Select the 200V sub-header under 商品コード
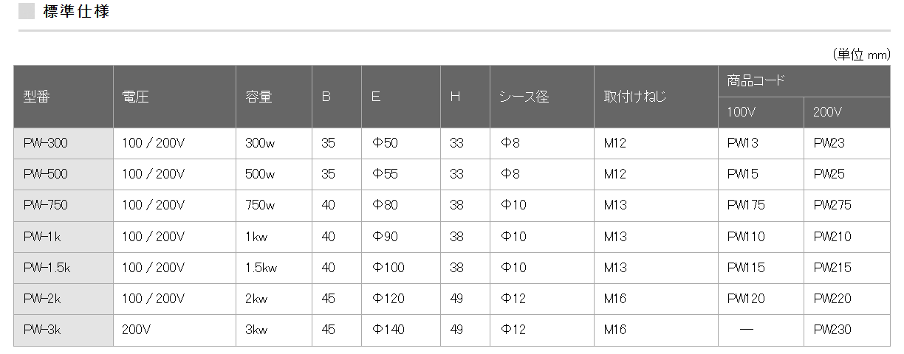Viewport: 904px width, 354px height. (x=827, y=113)
